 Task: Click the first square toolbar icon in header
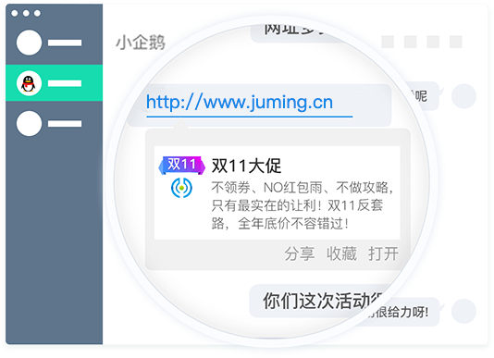click(388, 42)
